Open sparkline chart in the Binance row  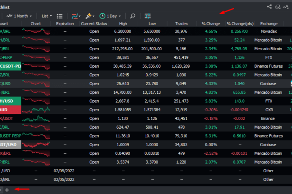click(x=36, y=119)
